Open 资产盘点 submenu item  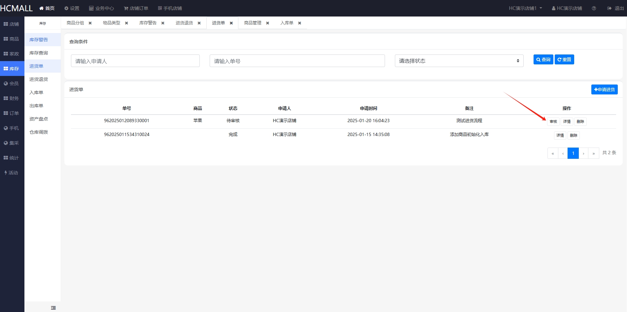pyautogui.click(x=43, y=119)
